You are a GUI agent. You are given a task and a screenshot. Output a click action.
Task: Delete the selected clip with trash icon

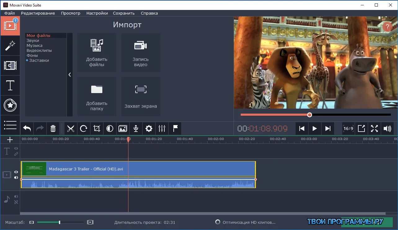53,129
